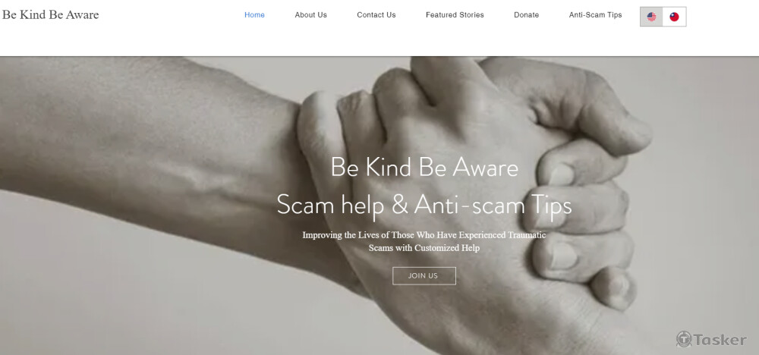This screenshot has height=355, width=759.
Task: Click the Scams with Customized Help text line
Action: (x=424, y=248)
